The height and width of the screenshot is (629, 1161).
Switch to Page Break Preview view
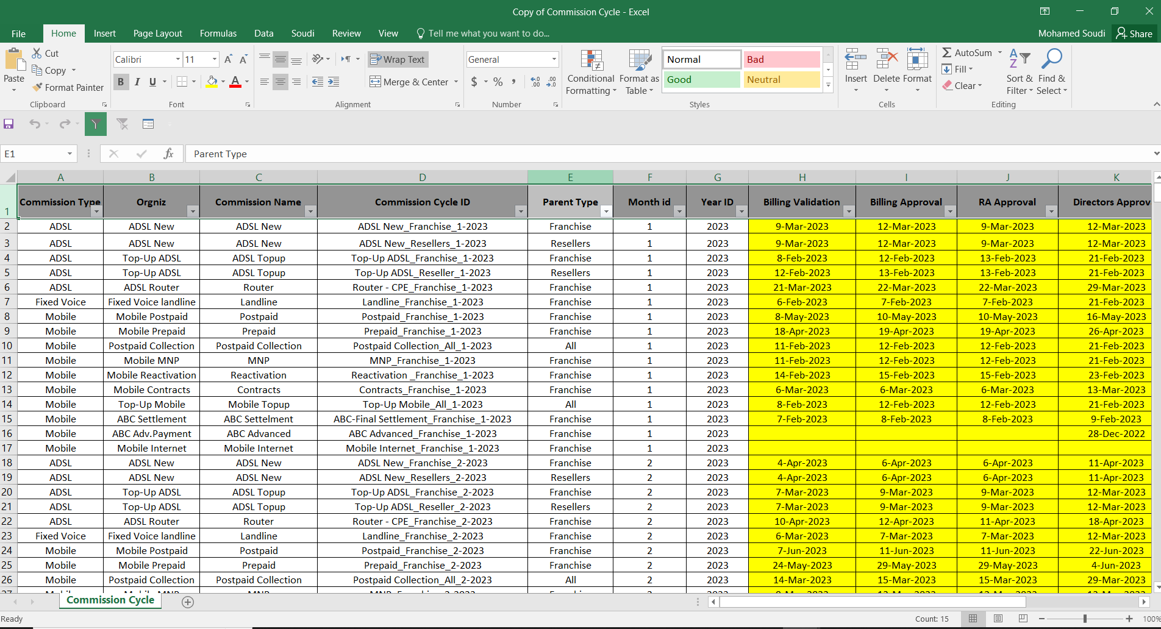[1023, 619]
